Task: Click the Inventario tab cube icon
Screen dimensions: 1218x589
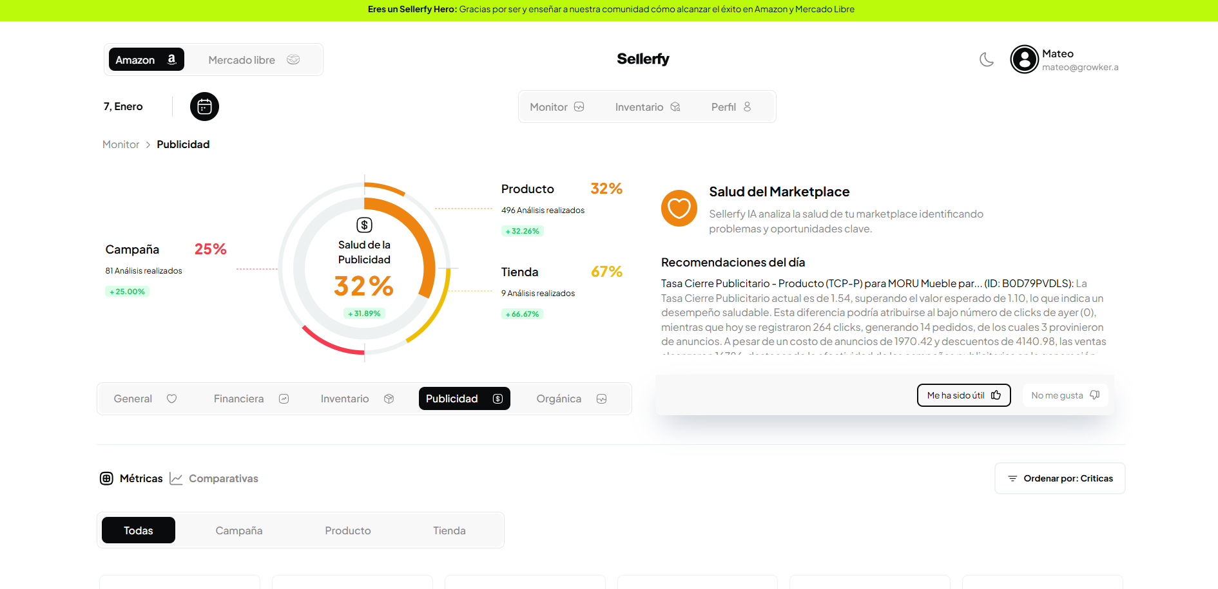Action: (x=389, y=398)
